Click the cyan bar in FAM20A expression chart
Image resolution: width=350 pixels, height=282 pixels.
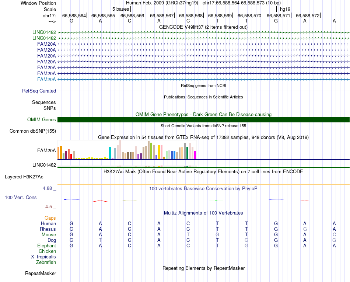(x=110, y=153)
